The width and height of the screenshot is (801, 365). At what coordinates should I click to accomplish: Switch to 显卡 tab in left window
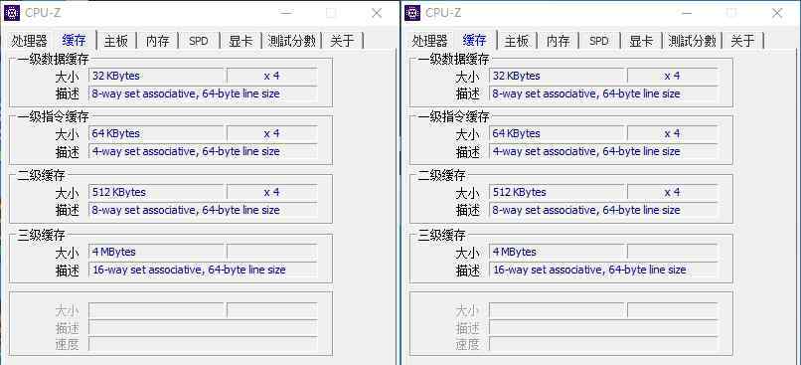point(240,41)
